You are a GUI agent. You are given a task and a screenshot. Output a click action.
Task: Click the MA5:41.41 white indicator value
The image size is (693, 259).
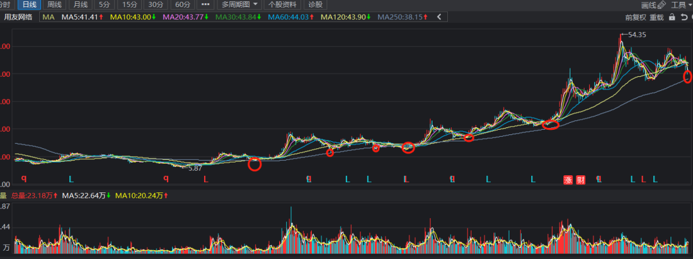[x=82, y=17]
